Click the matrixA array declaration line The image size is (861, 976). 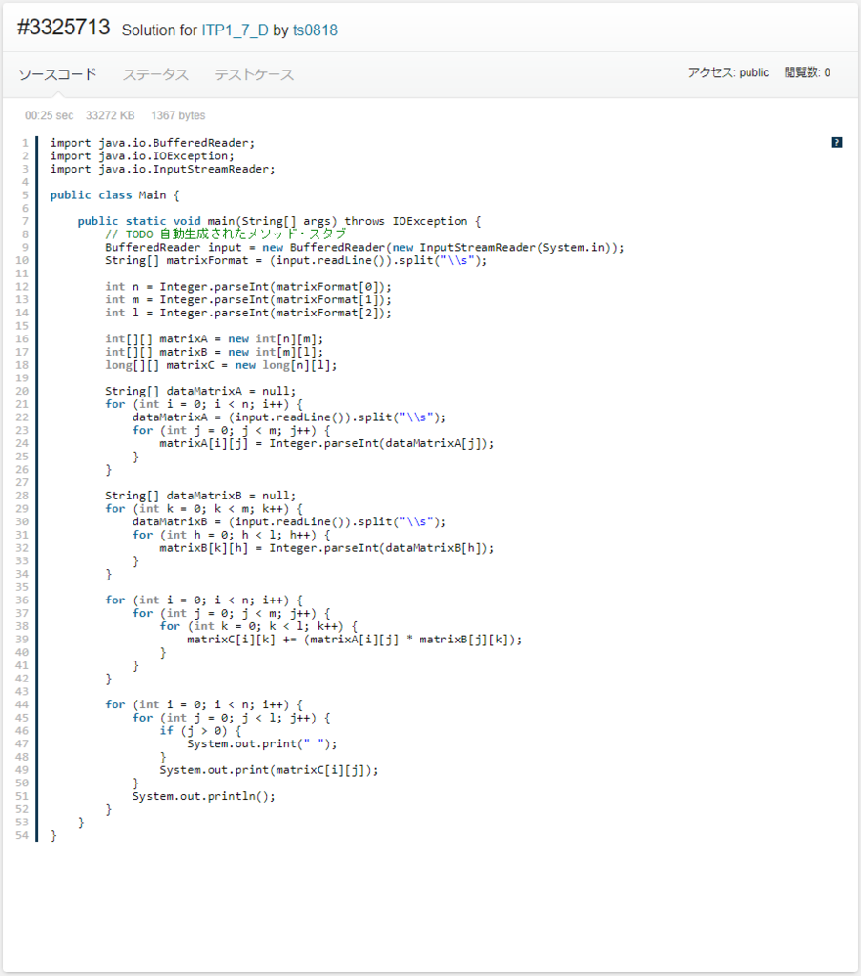pos(215,339)
